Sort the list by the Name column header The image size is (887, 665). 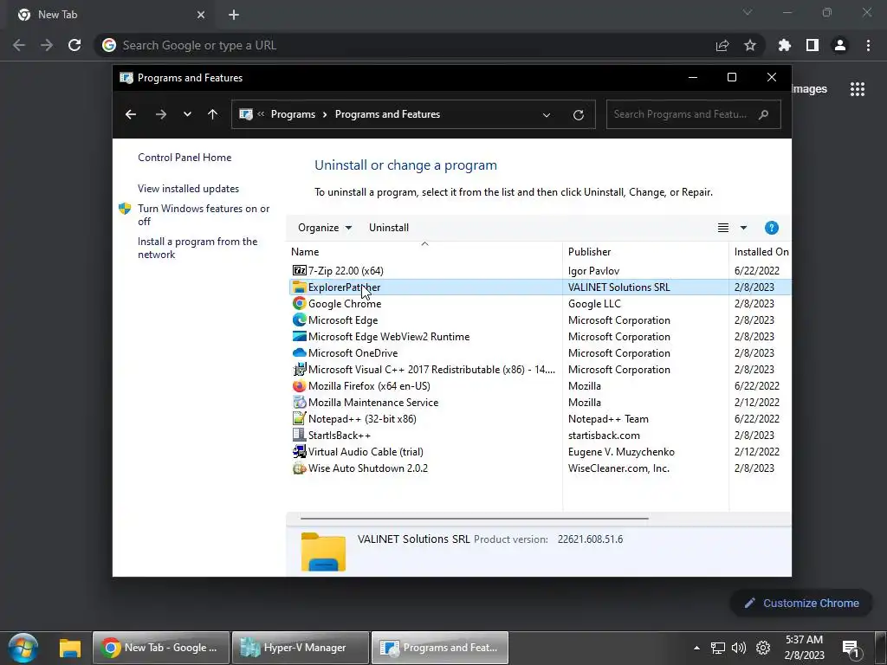[x=424, y=252]
